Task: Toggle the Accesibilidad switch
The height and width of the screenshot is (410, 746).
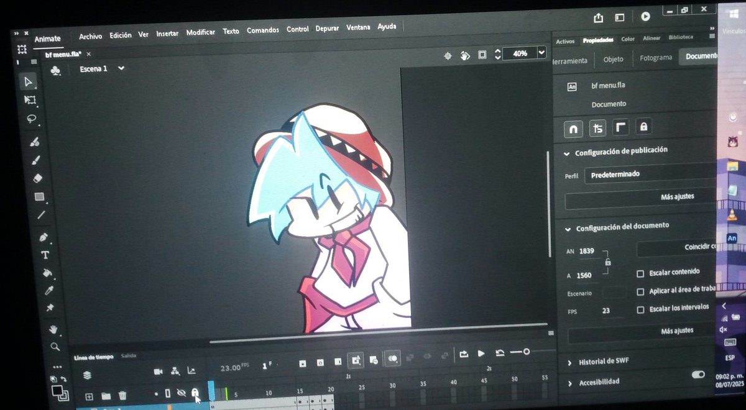Action: click(x=698, y=375)
